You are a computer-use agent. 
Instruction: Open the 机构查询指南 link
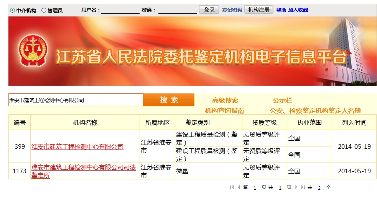[x=224, y=111]
